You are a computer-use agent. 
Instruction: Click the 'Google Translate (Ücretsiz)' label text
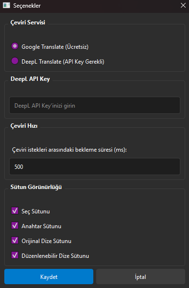click(x=55, y=47)
